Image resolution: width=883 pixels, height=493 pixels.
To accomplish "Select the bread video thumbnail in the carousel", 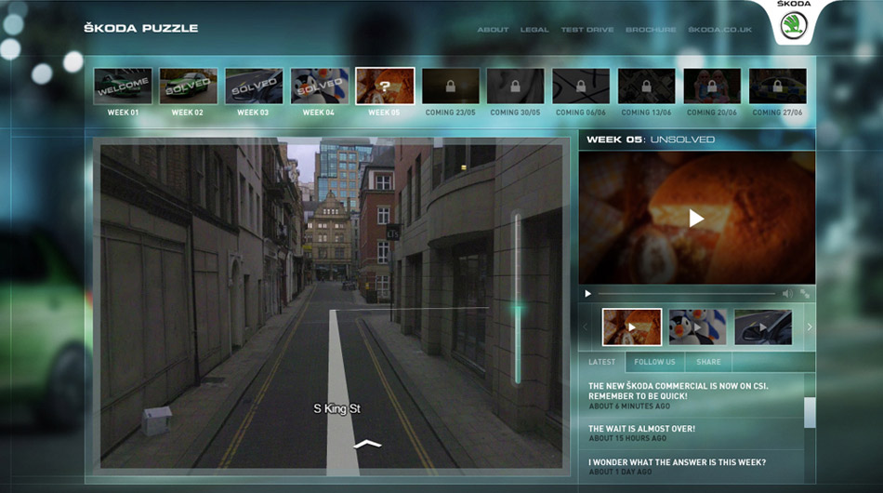I will pos(632,326).
